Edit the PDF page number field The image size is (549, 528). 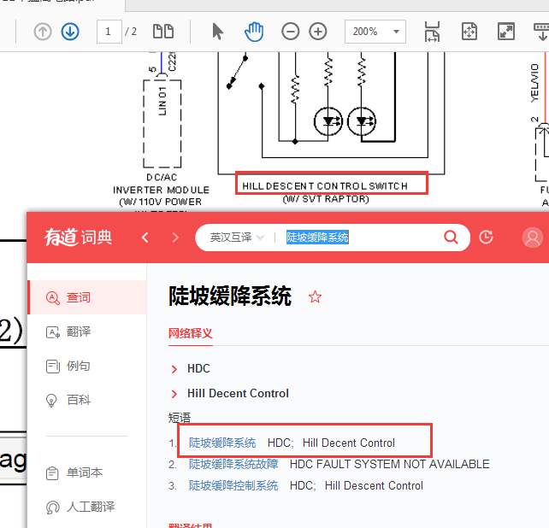click(x=109, y=32)
